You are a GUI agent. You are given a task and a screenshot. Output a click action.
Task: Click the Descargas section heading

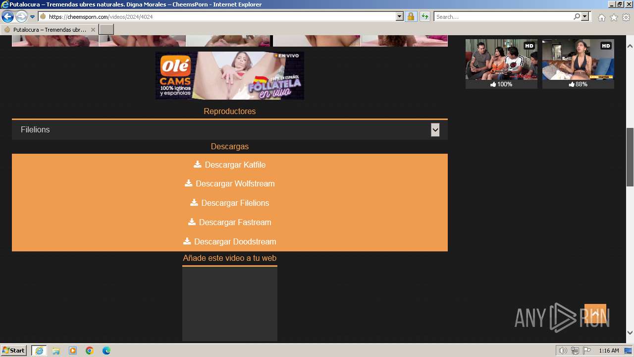coord(230,146)
